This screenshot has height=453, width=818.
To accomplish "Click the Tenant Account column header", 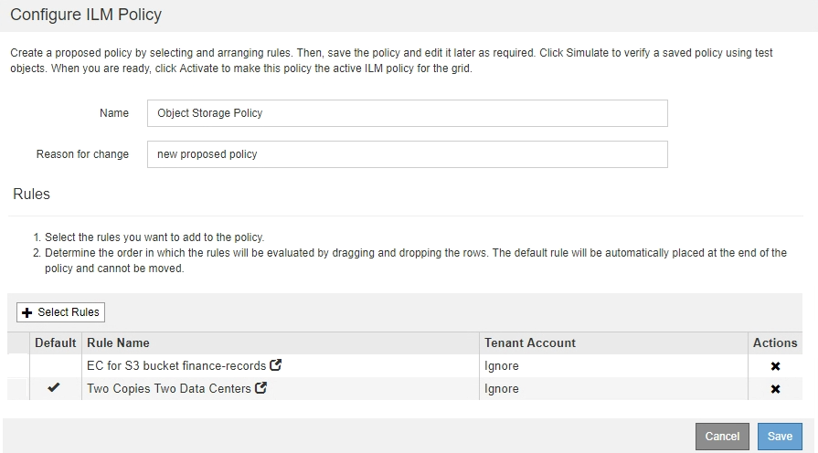I will 530,342.
